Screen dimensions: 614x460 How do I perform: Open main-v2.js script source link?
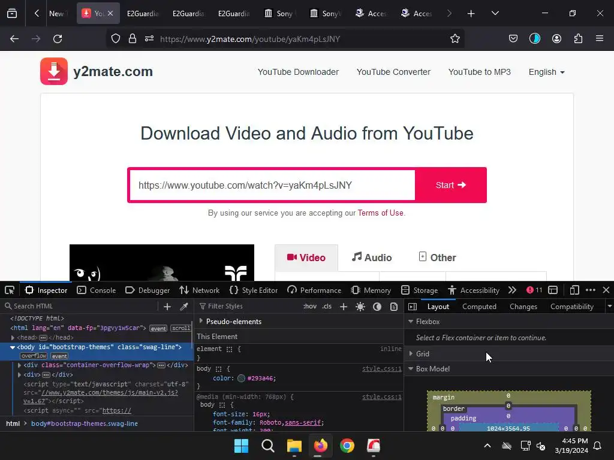click(110, 393)
